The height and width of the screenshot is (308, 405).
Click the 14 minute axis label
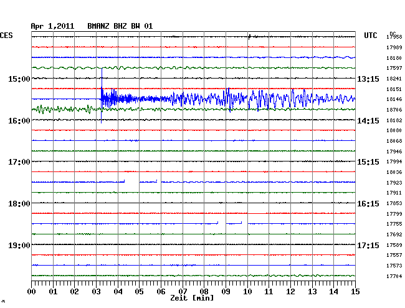(x=333, y=292)
